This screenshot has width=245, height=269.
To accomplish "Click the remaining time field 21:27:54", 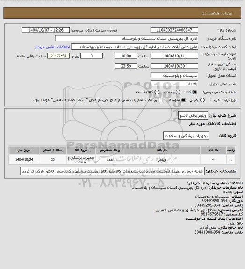I will click(x=58, y=56).
